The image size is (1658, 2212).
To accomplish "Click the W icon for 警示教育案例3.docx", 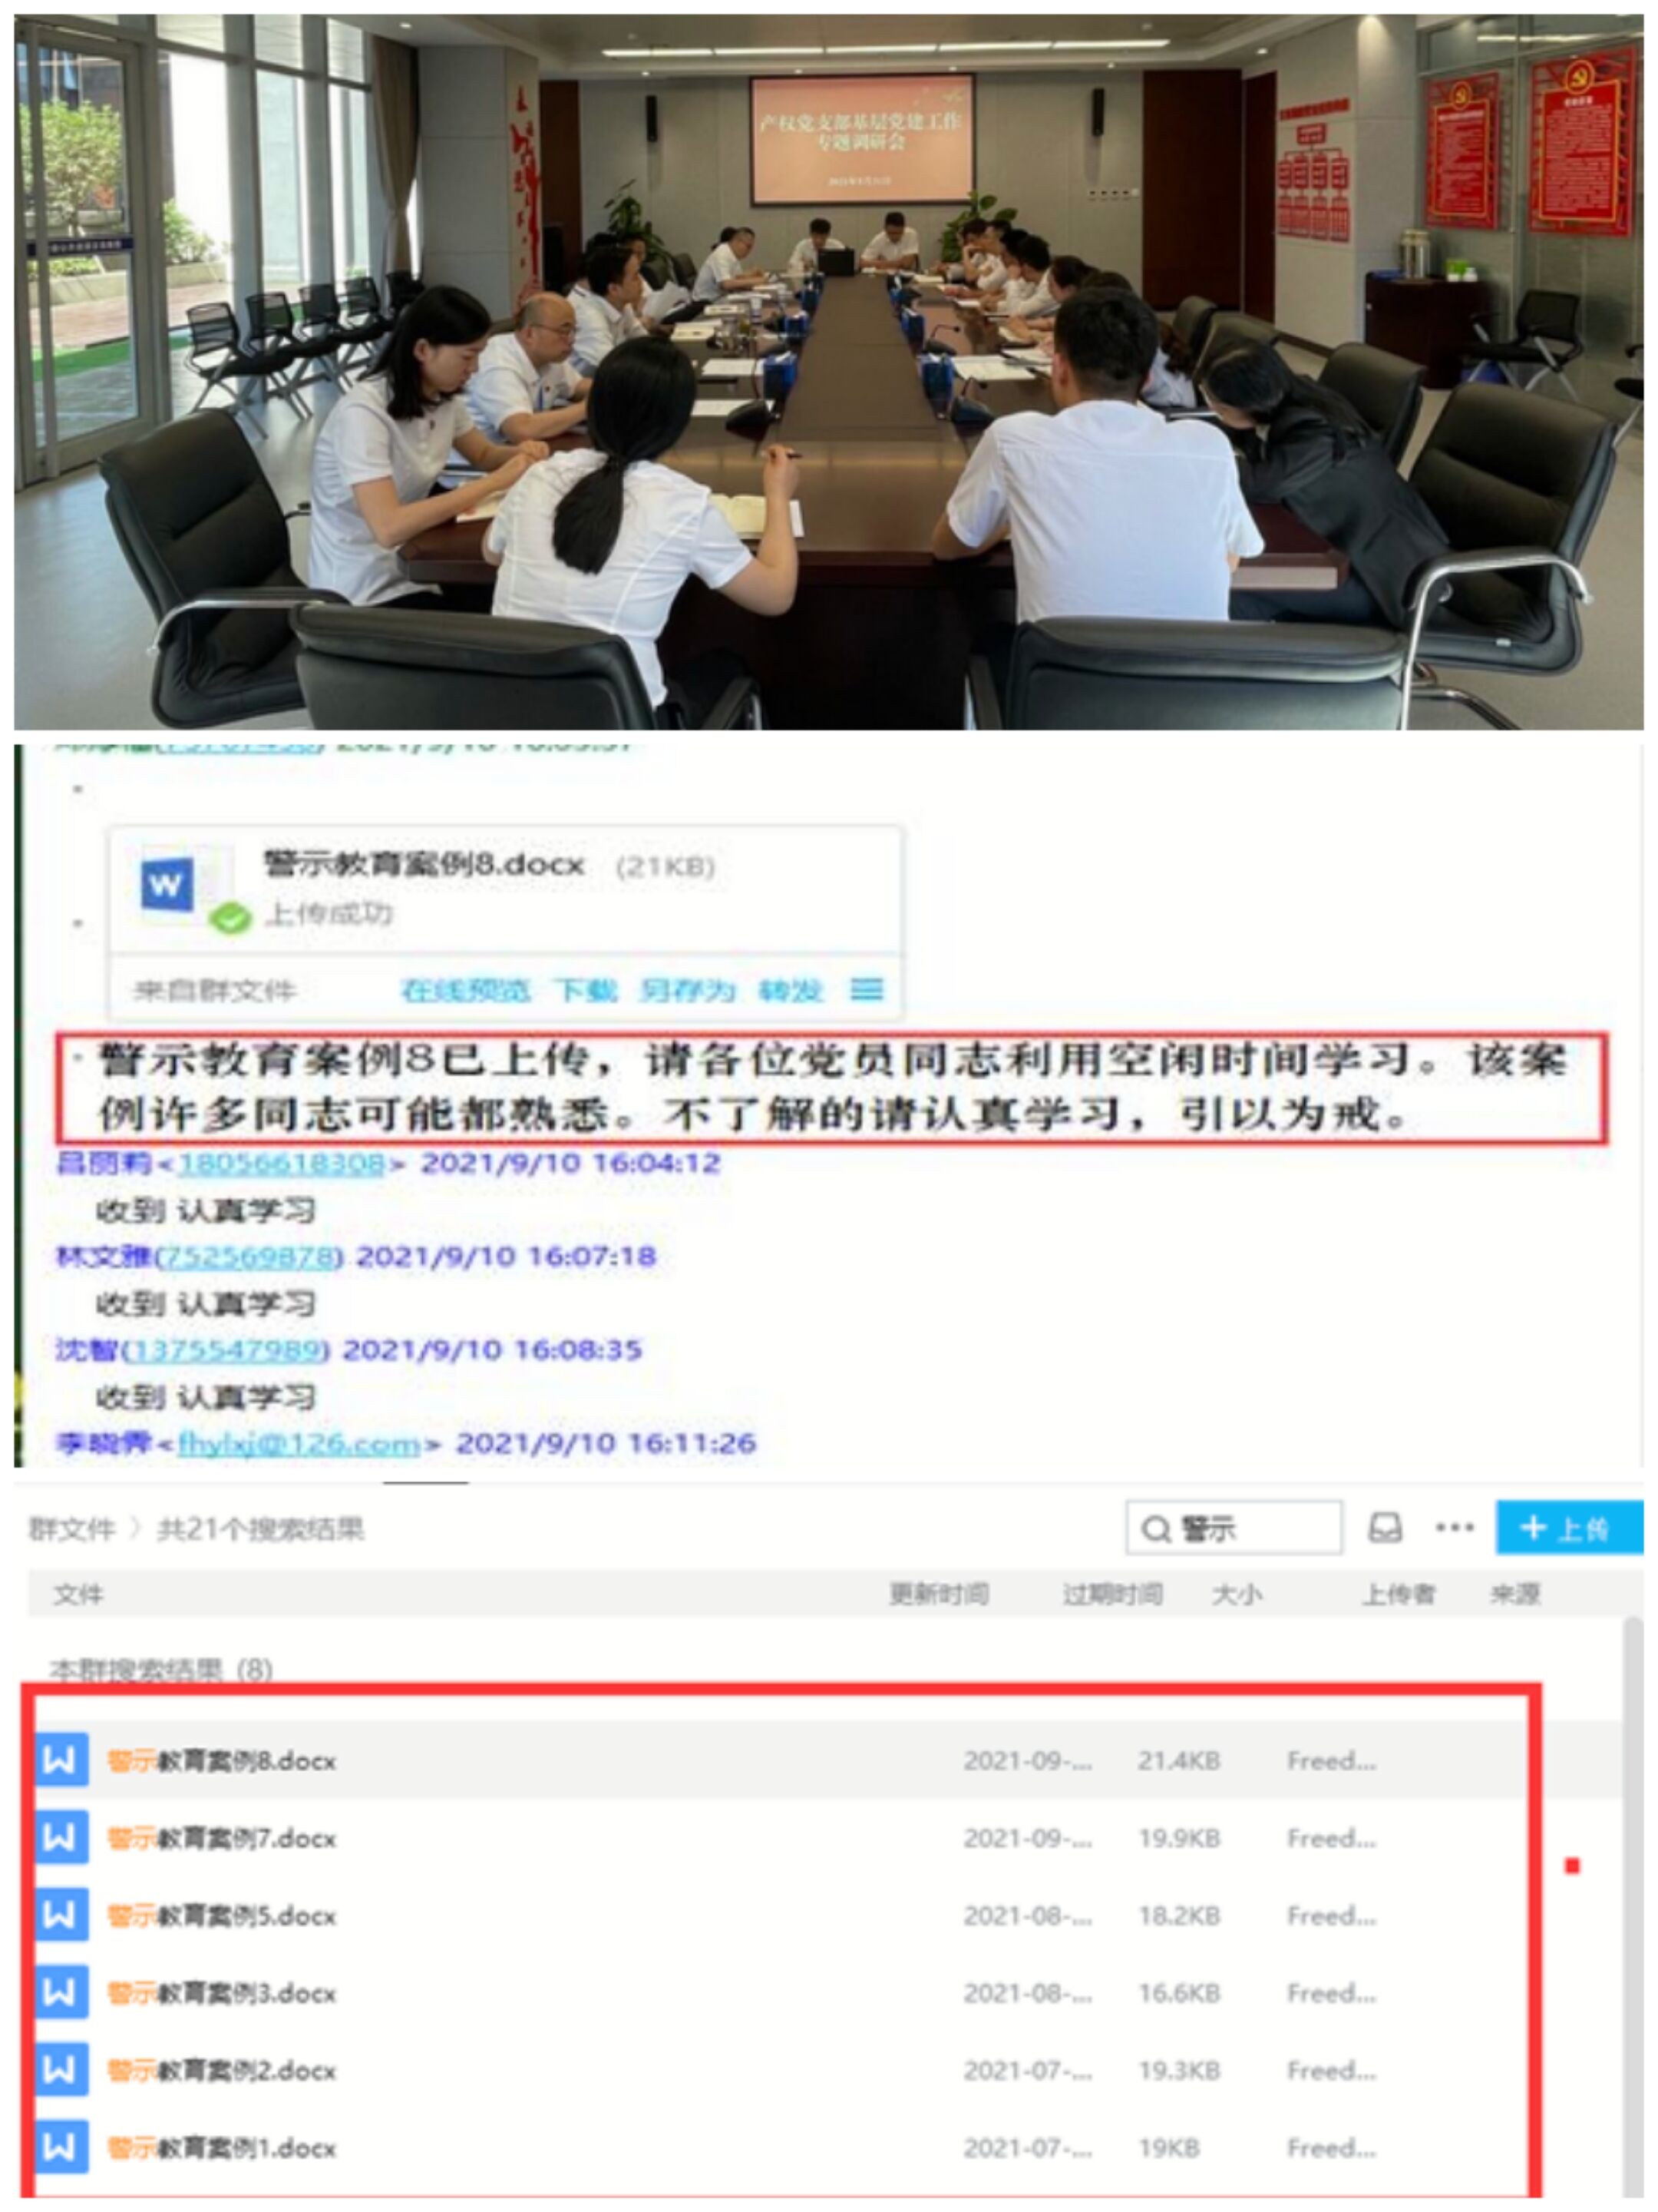I will [62, 1992].
